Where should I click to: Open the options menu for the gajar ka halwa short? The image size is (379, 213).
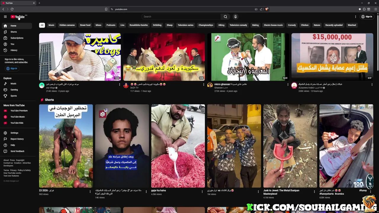pyautogui.click(x=202, y=192)
